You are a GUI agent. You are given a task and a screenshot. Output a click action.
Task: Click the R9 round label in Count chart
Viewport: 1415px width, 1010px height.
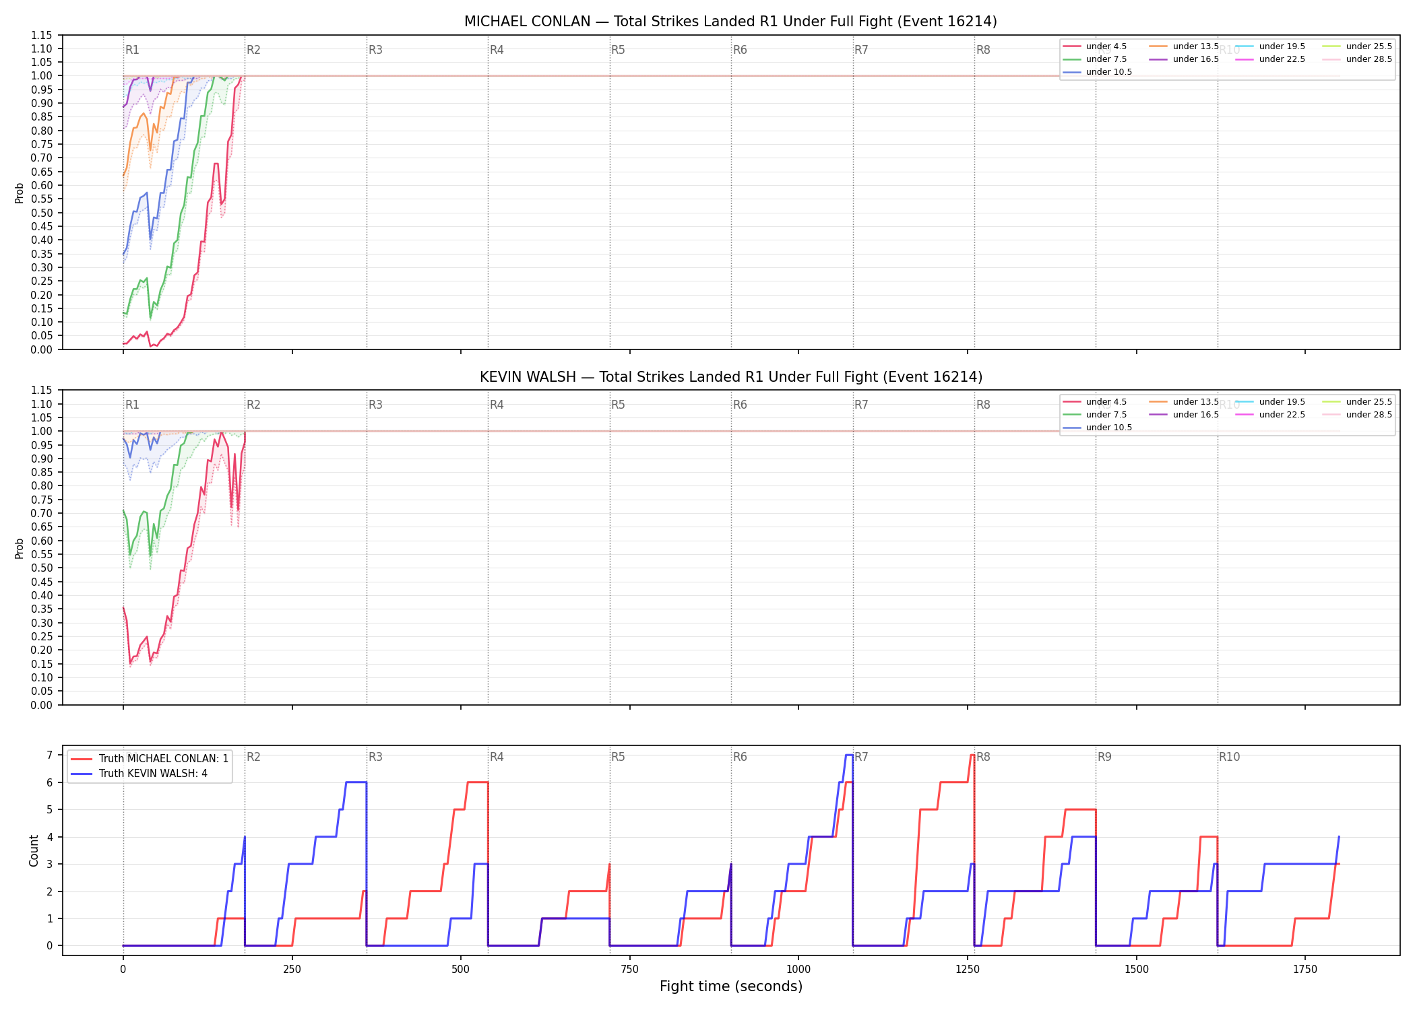click(x=1104, y=757)
